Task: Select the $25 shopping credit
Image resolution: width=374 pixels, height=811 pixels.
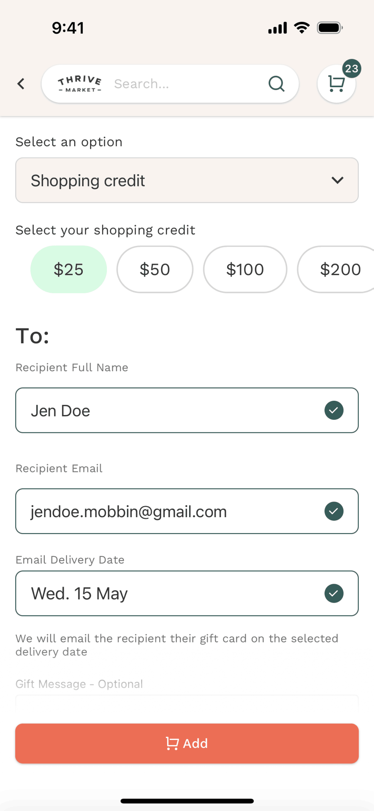Action: 69,269
